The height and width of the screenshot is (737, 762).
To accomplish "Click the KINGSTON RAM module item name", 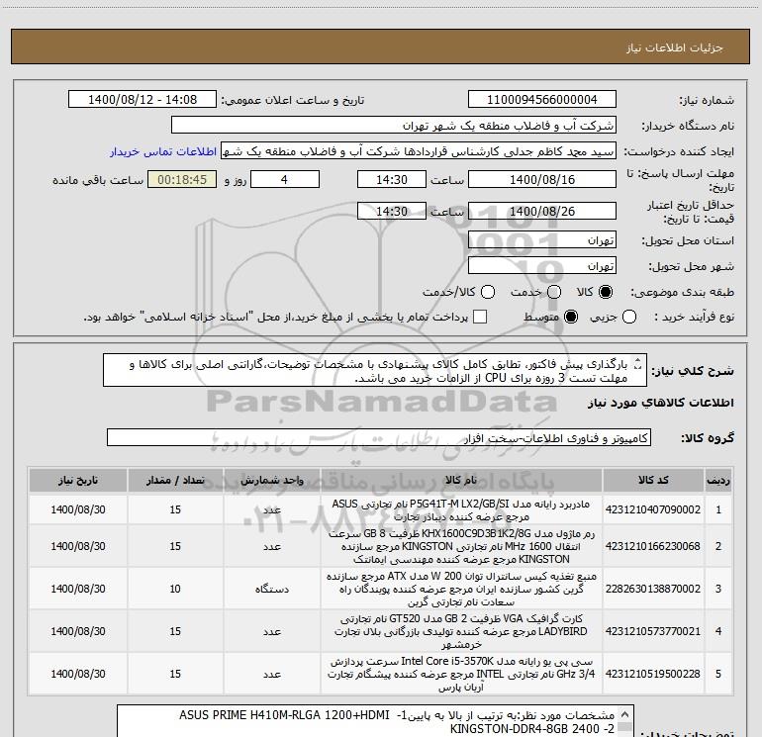I will [x=461, y=546].
